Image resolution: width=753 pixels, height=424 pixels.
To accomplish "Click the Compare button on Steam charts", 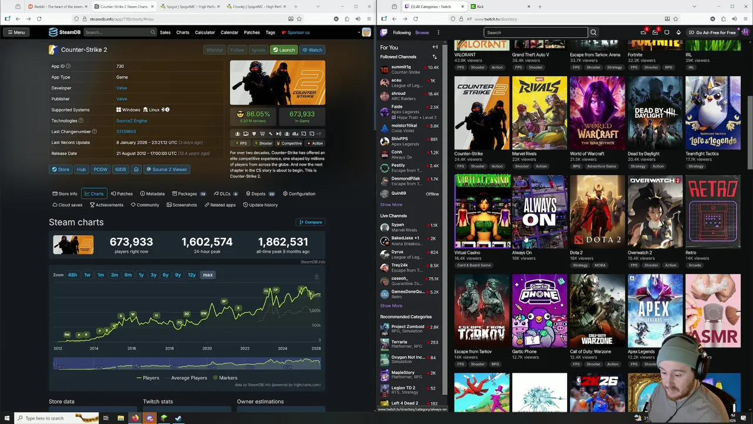I will (311, 222).
